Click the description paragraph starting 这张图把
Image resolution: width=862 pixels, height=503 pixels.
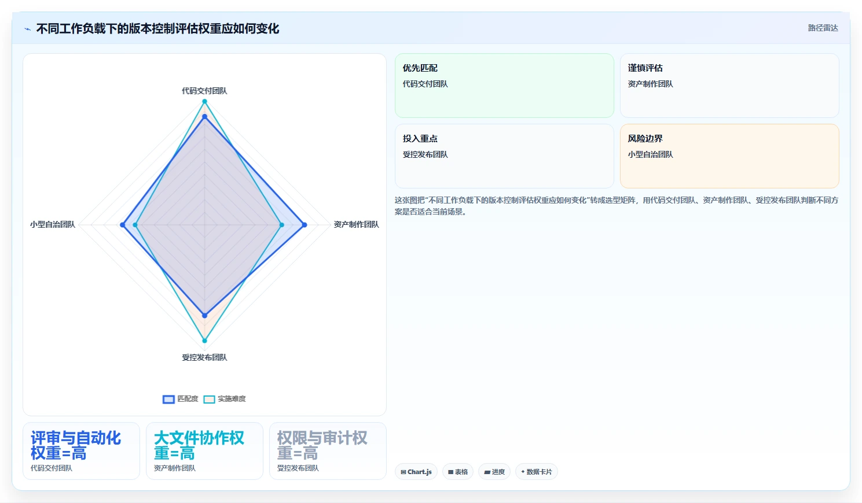617,206
